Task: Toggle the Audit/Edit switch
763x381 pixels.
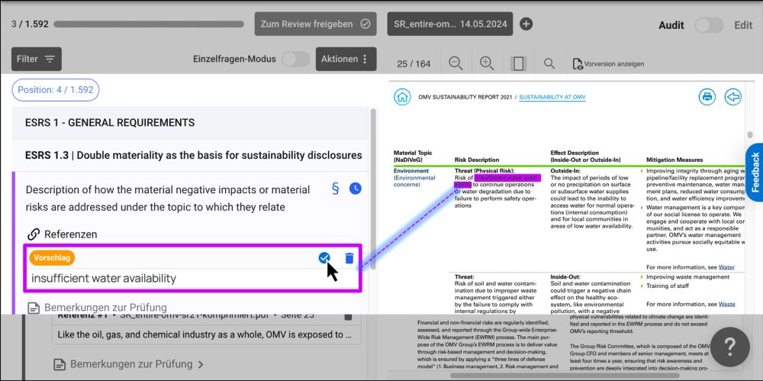Action: [x=708, y=25]
